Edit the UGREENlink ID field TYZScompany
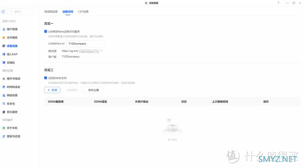This screenshot has height=168, width=303. (x=85, y=44)
